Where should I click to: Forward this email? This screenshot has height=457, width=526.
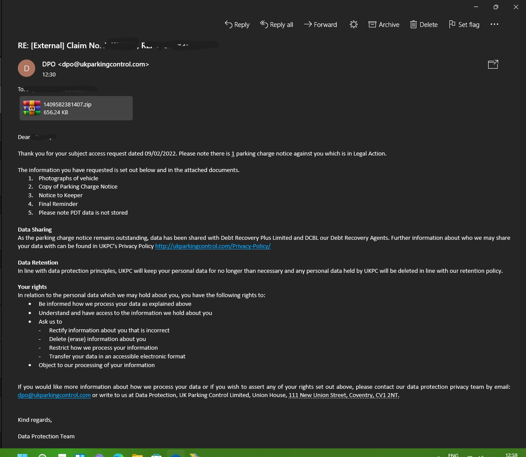point(321,25)
